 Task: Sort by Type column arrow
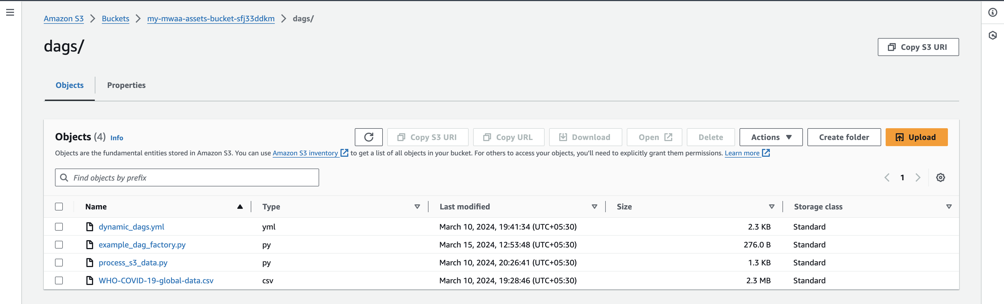coord(417,207)
